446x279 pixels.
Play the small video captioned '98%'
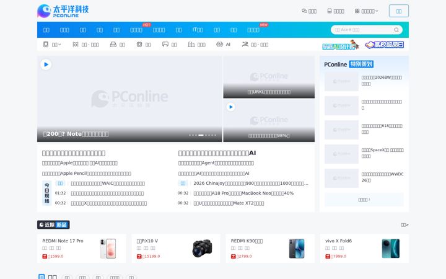tap(230, 107)
